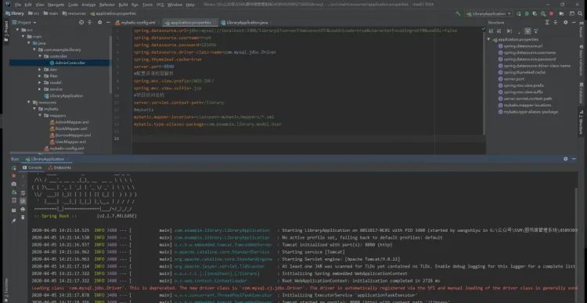Switch to mybatis-config.xml editor tab
Viewport: 587px width, 303px height.
(x=138, y=23)
